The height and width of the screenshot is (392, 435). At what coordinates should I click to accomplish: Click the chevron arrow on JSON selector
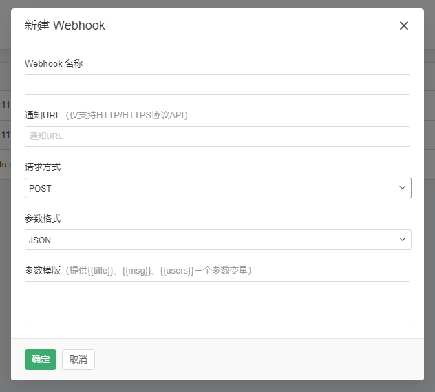coord(403,240)
